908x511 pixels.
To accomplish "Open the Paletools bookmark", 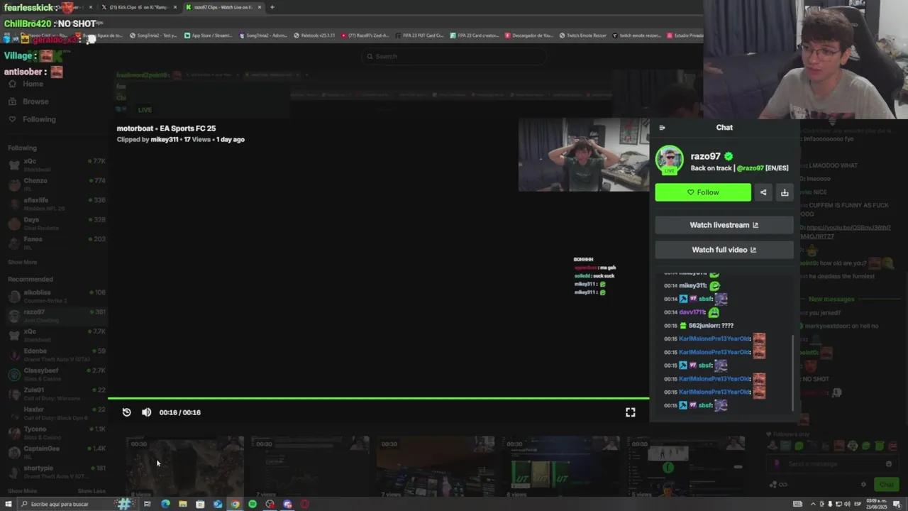I will pos(314,35).
